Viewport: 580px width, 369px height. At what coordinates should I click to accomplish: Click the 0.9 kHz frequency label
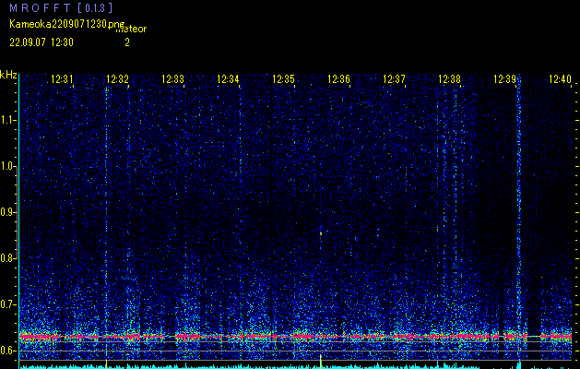pos(7,212)
